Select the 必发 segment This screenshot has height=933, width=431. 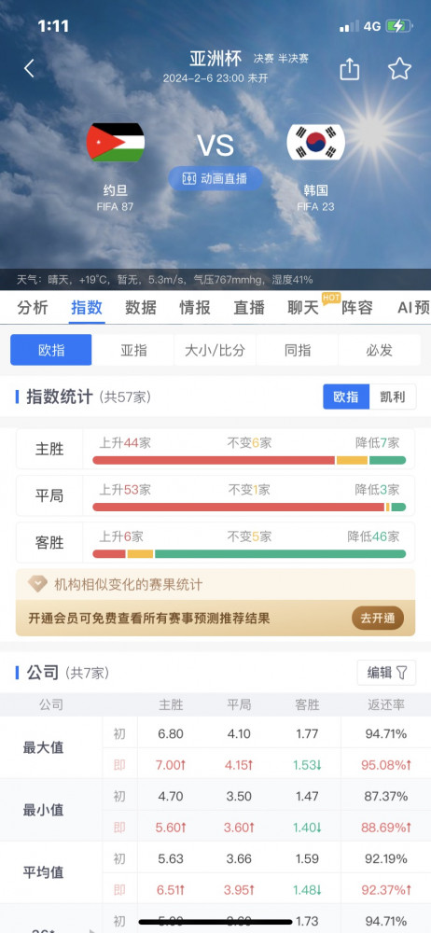pyautogui.click(x=379, y=350)
